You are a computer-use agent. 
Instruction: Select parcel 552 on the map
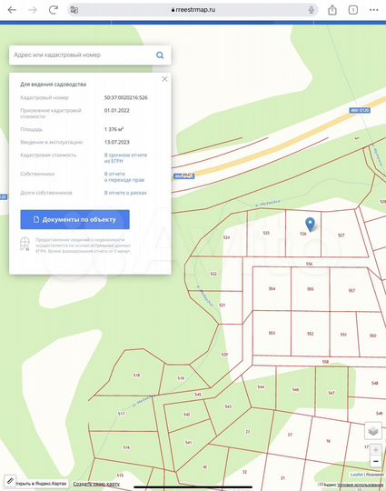(x=310, y=334)
